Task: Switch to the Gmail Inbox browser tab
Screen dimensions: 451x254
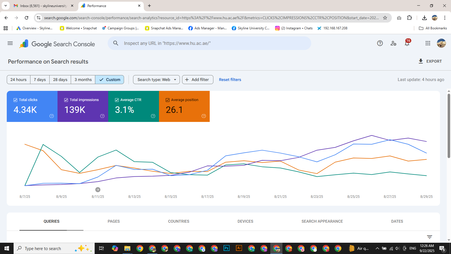Action: click(44, 6)
